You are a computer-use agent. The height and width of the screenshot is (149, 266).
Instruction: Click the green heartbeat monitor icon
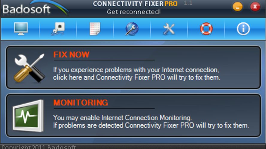(28, 116)
